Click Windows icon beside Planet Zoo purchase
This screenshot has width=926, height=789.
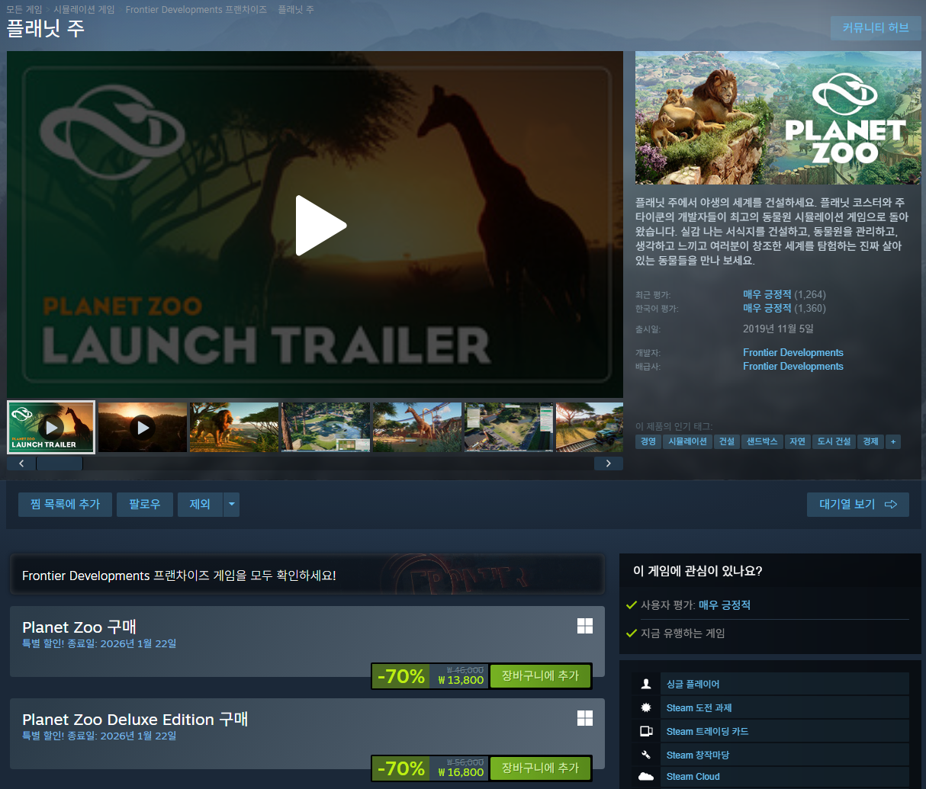coord(585,626)
